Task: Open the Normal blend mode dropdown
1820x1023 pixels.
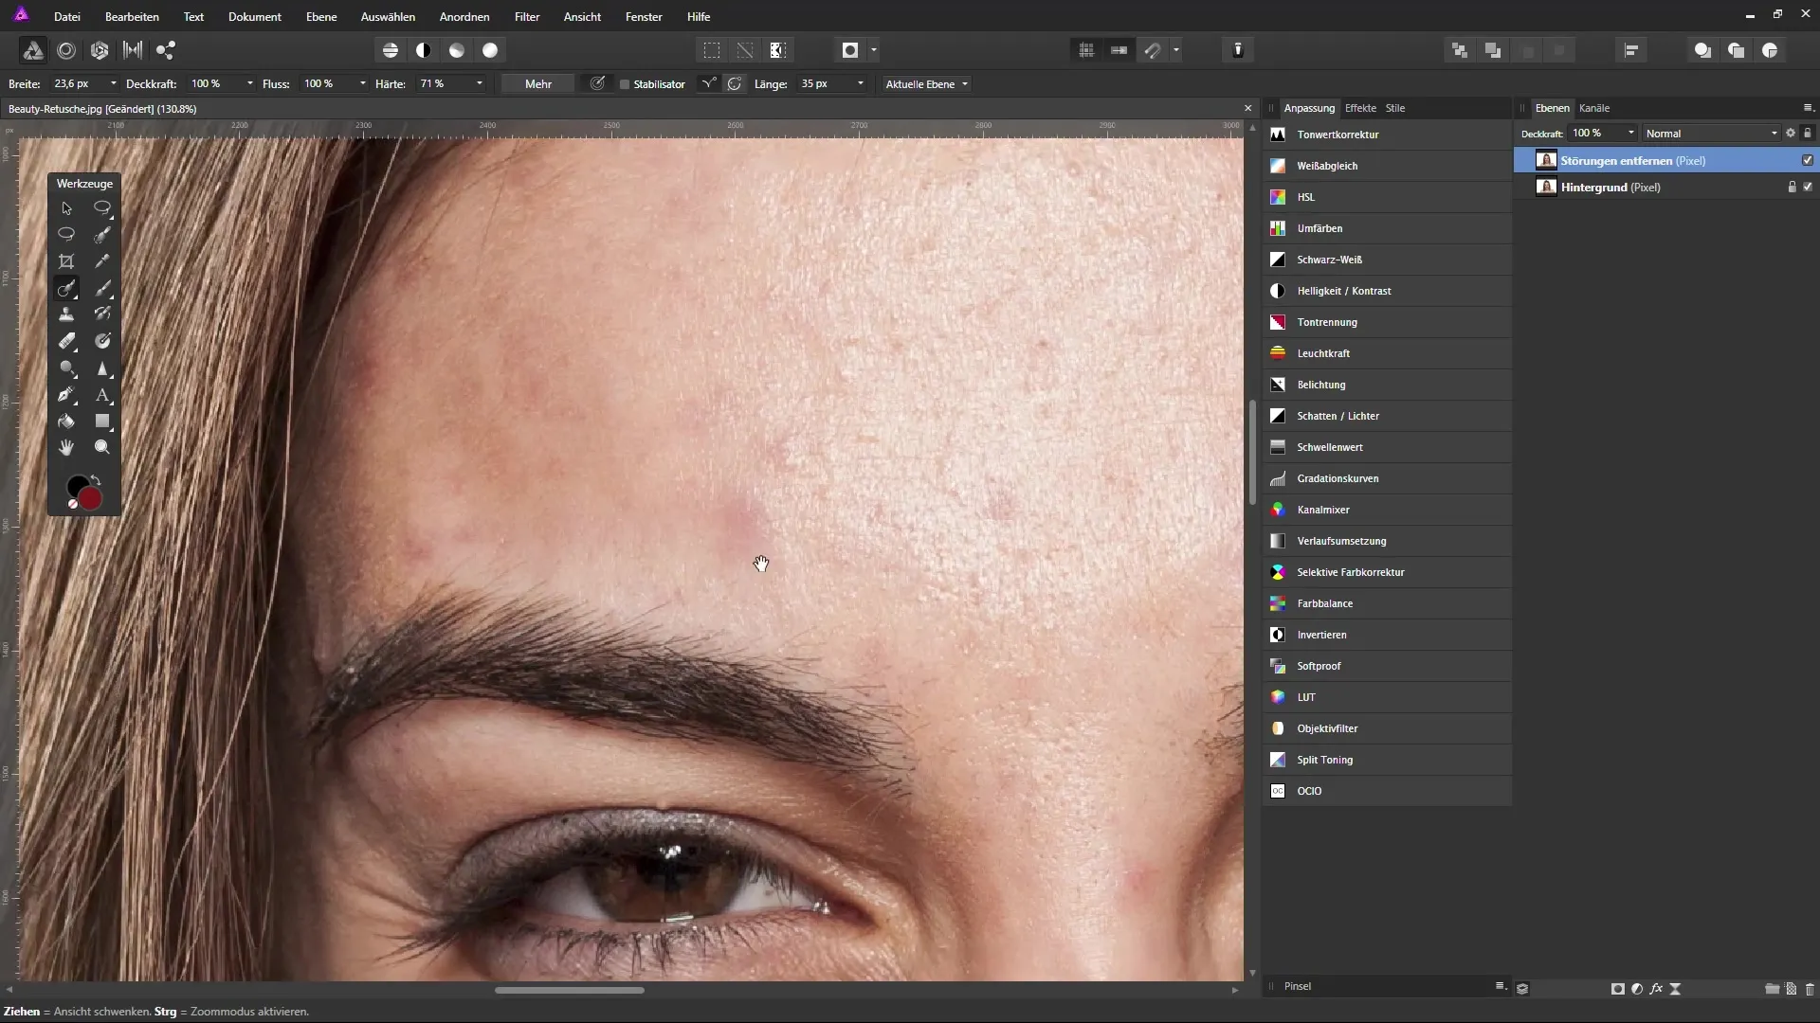Action: (1712, 134)
